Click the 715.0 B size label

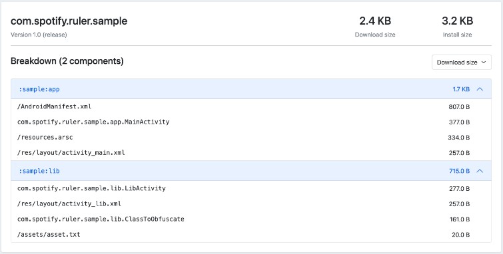point(460,171)
